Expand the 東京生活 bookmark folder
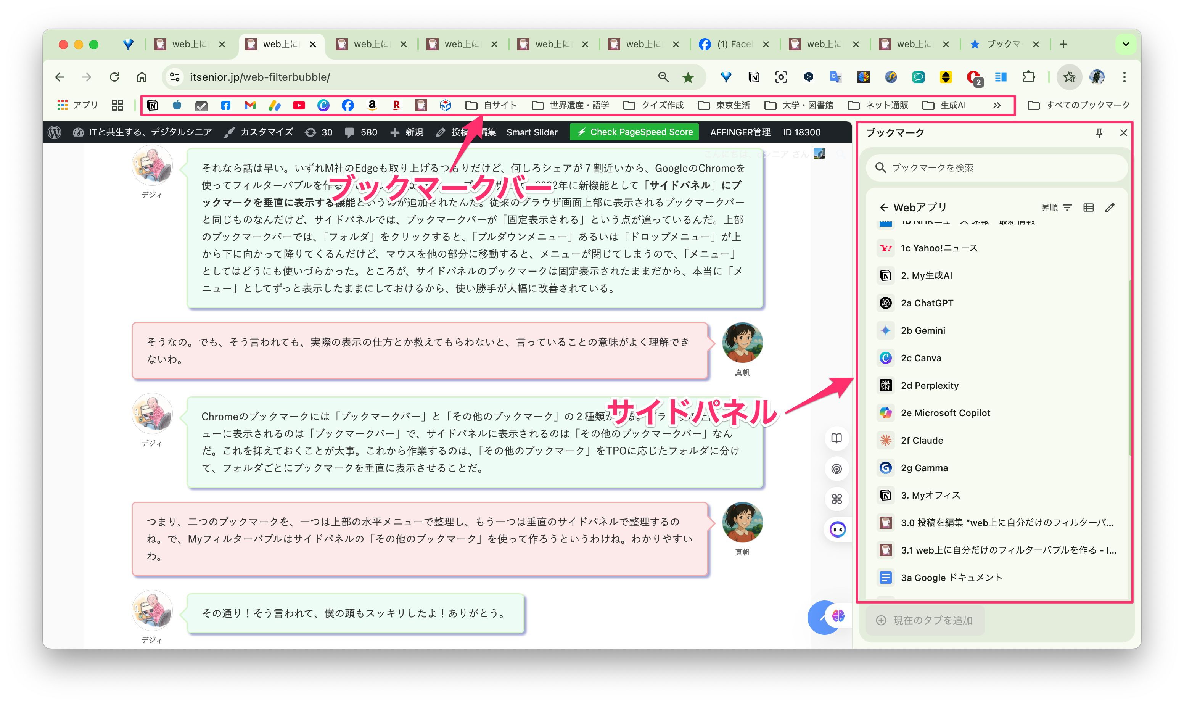Screen dimensions: 1184x705 point(724,105)
